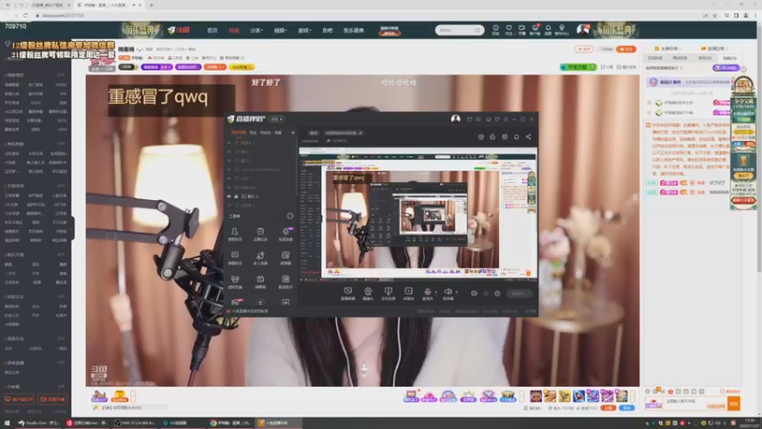Open the 开播 (go live) icon in Douyu header
Viewport: 762px width, 429px height.
click(x=521, y=30)
